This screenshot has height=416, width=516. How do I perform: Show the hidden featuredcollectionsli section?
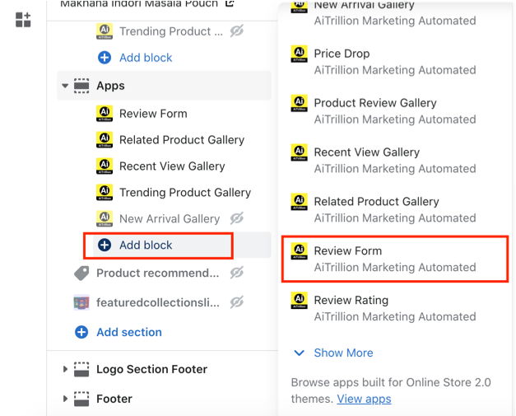click(x=237, y=302)
